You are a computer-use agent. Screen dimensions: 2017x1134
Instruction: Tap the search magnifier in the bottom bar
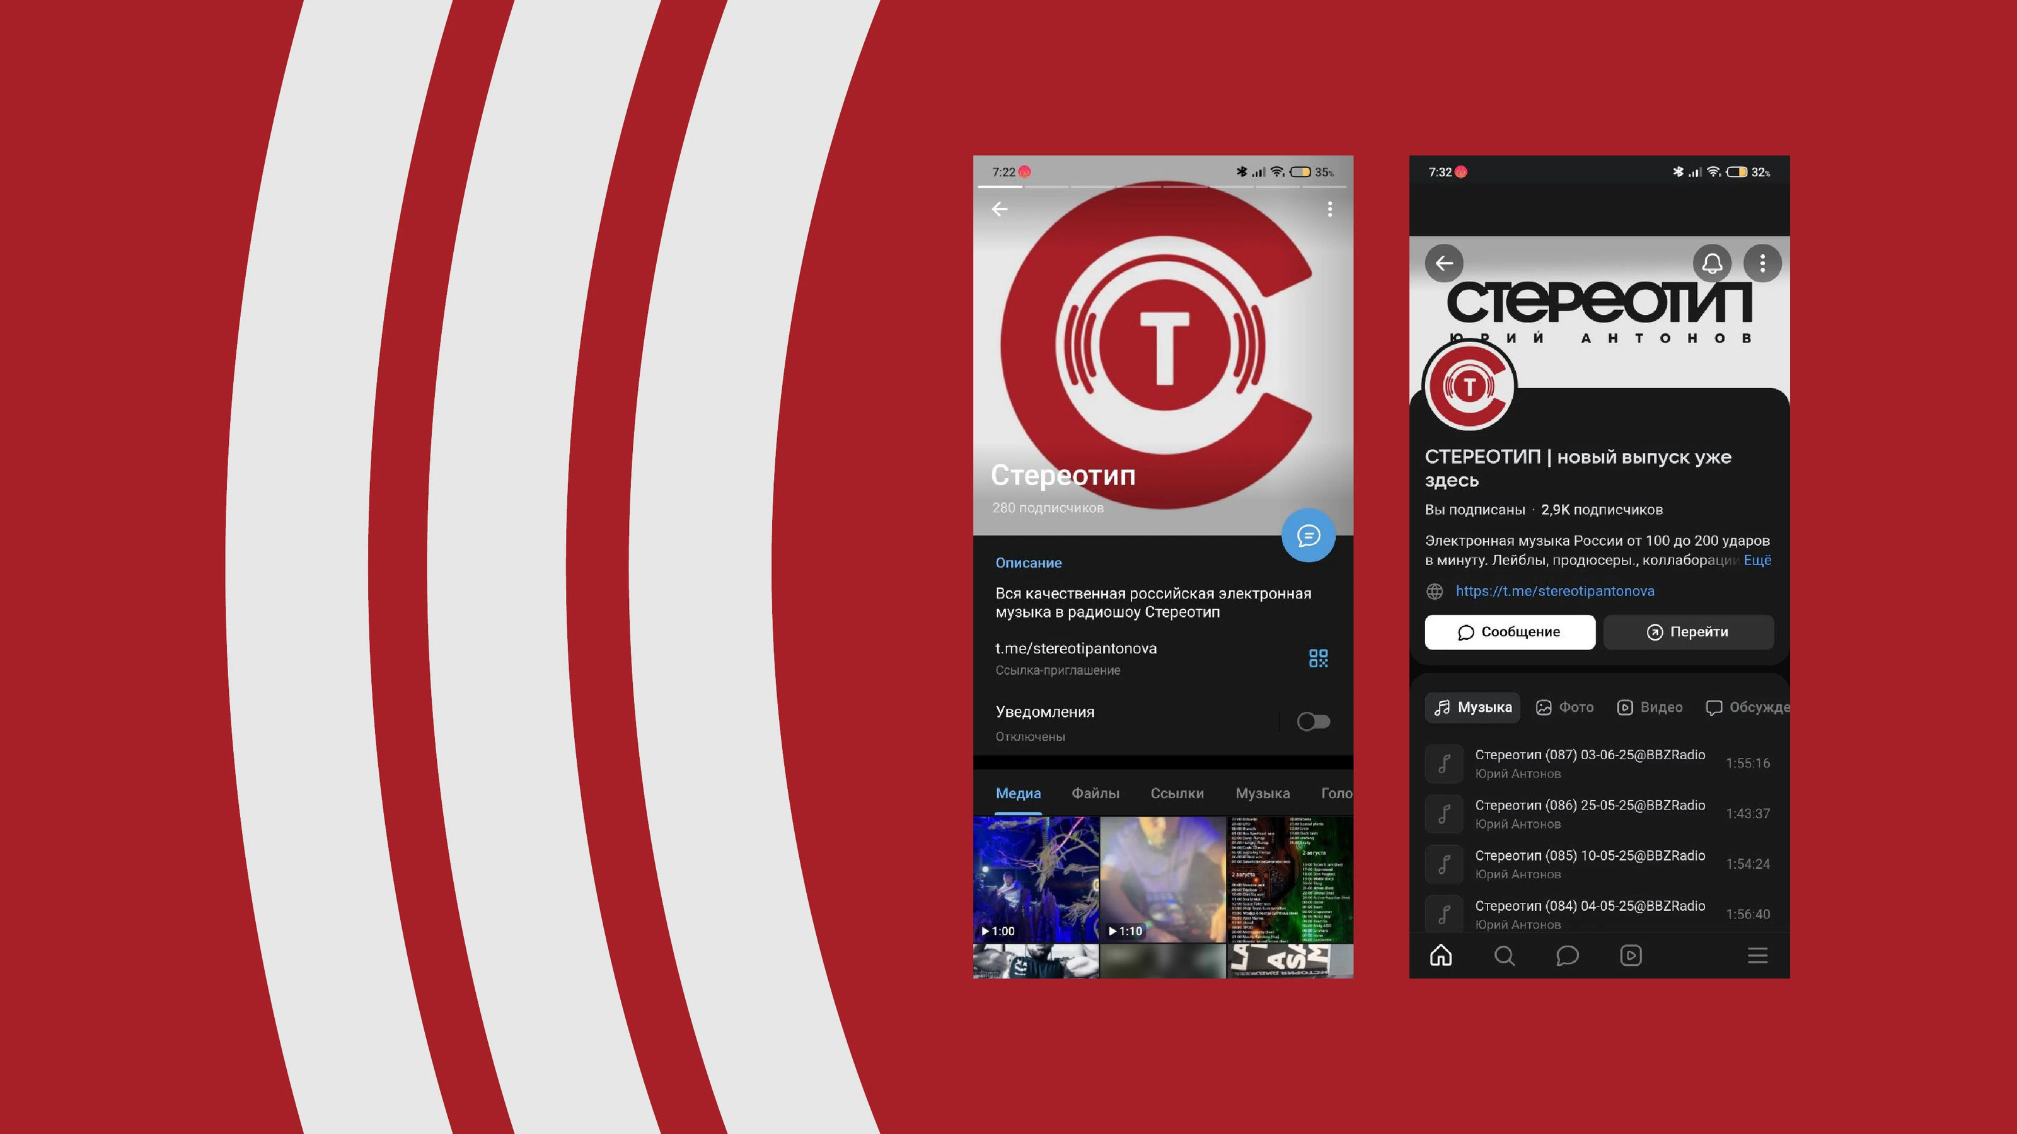[x=1504, y=956]
